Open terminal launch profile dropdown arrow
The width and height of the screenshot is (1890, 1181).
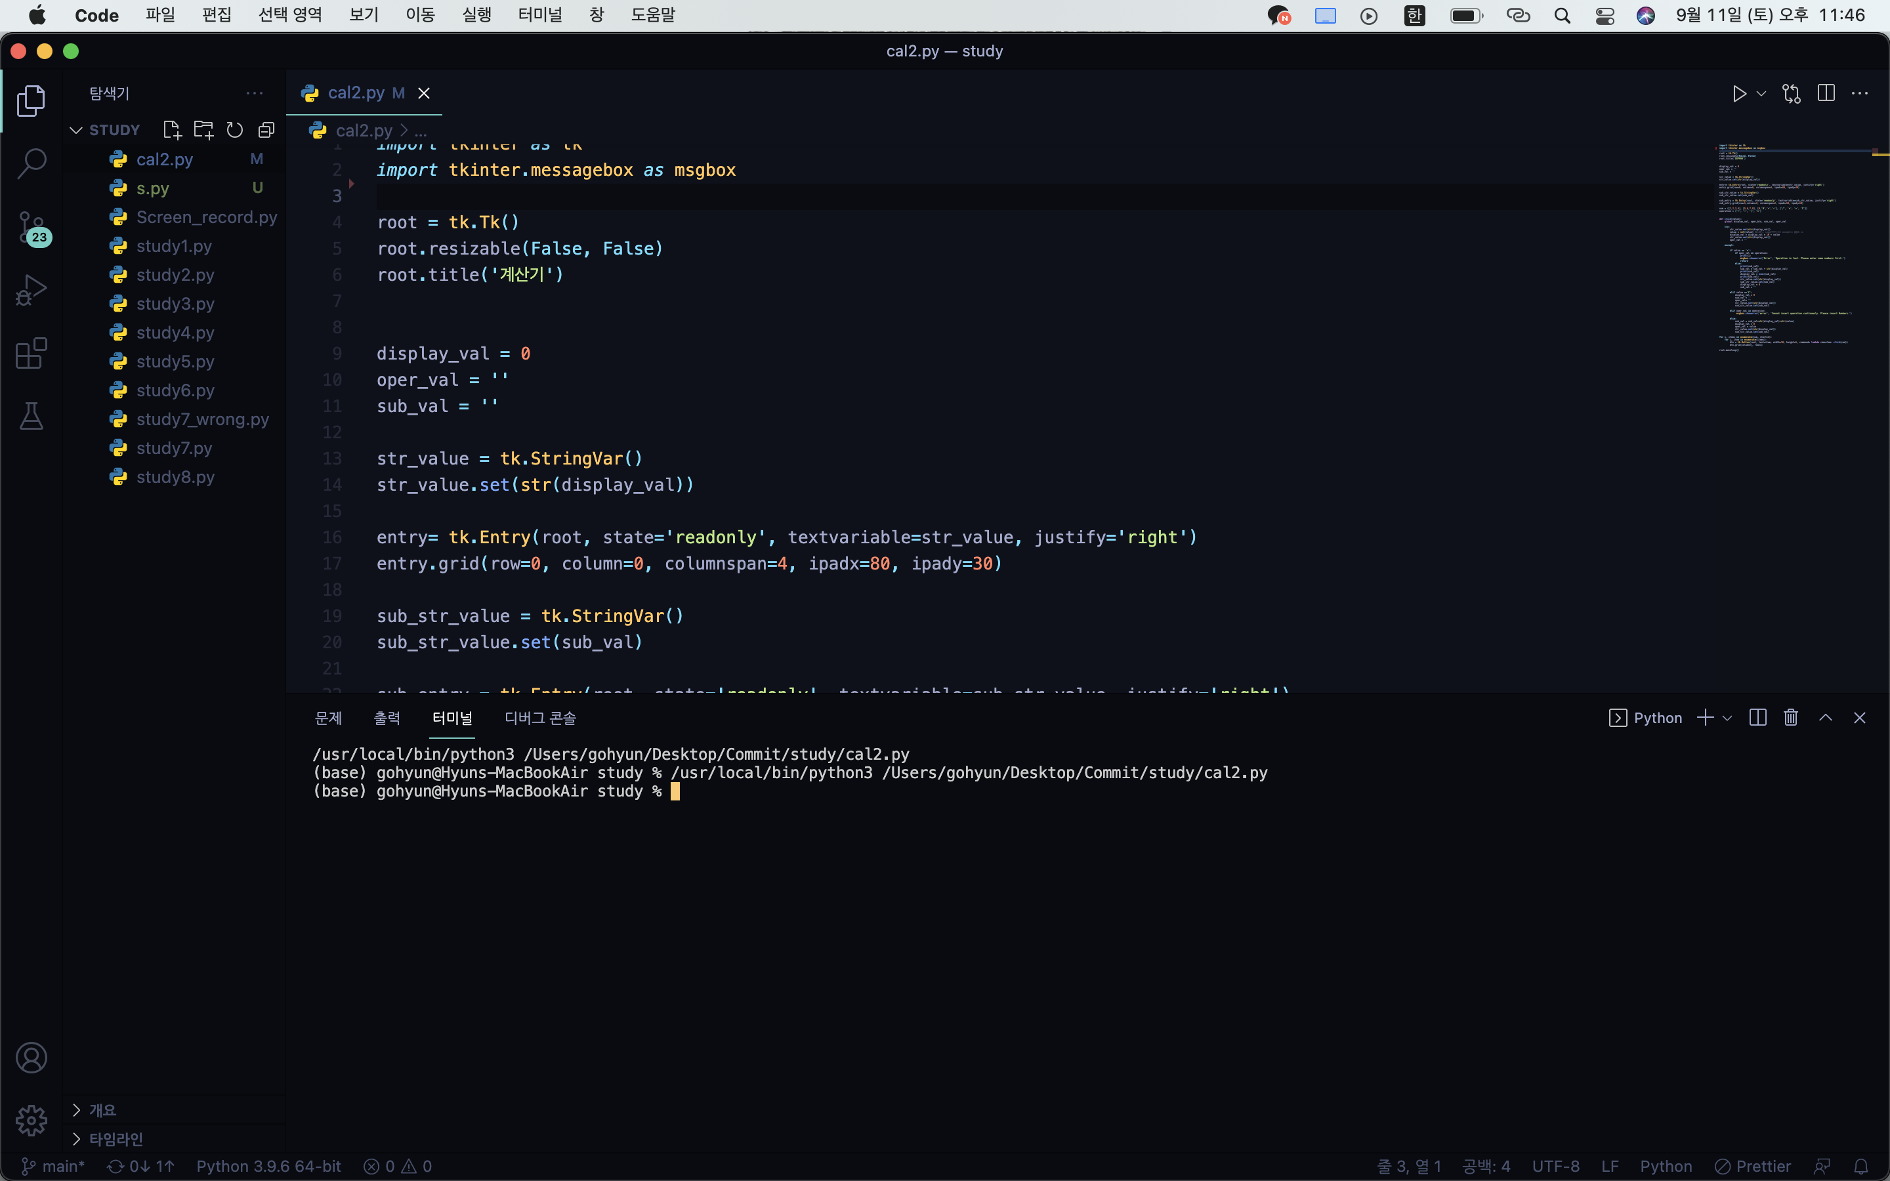[x=1727, y=718]
